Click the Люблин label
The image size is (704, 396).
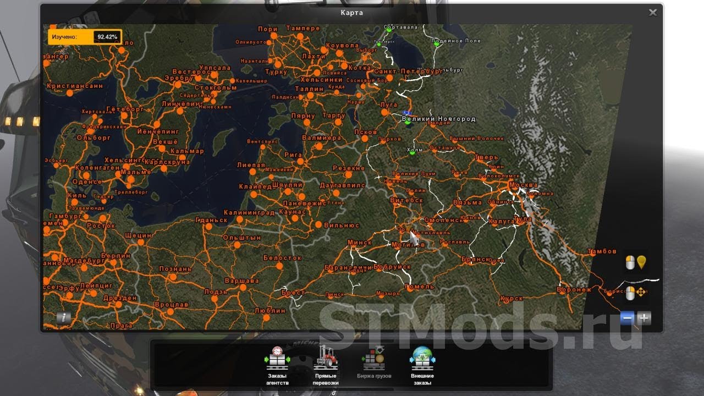click(x=270, y=310)
